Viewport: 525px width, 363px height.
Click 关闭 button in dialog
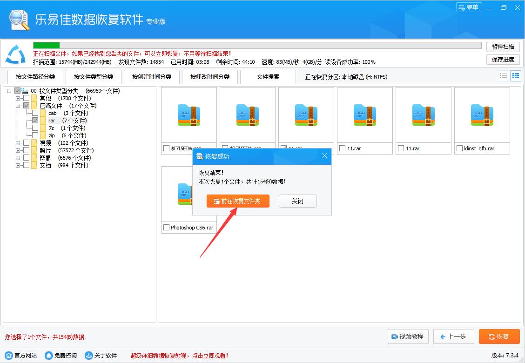298,201
